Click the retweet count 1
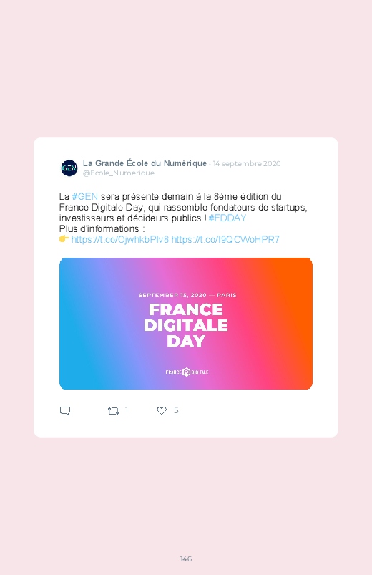The image size is (372, 575). 127,410
